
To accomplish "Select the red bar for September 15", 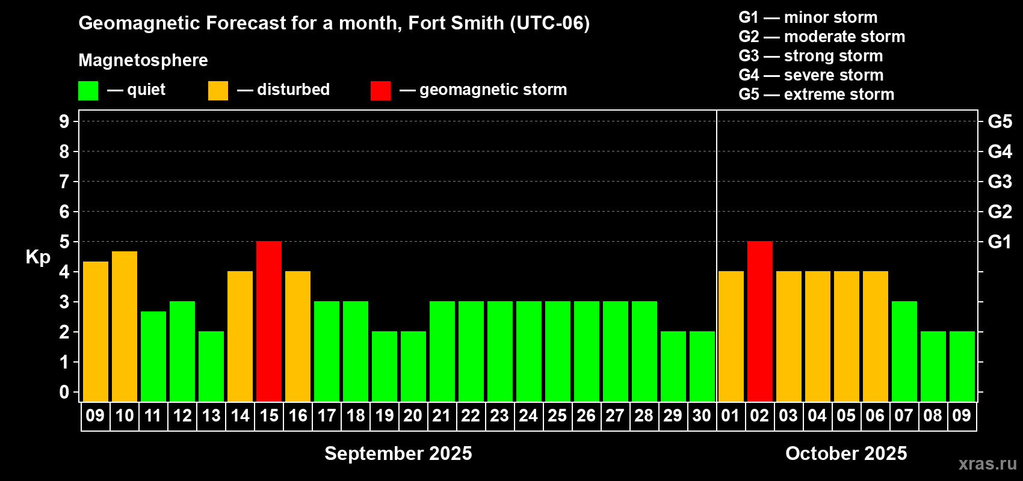I will pyautogui.click(x=269, y=321).
